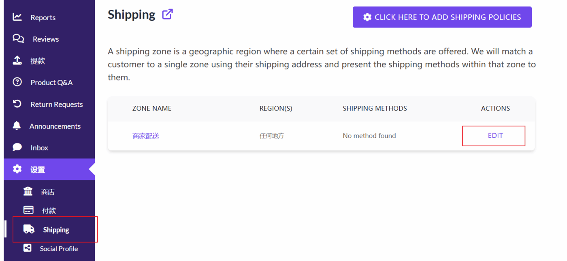
Task: Click the Reports chart icon
Action: pyautogui.click(x=17, y=17)
